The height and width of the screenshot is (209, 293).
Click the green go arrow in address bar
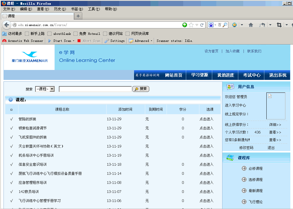[x=185, y=25]
